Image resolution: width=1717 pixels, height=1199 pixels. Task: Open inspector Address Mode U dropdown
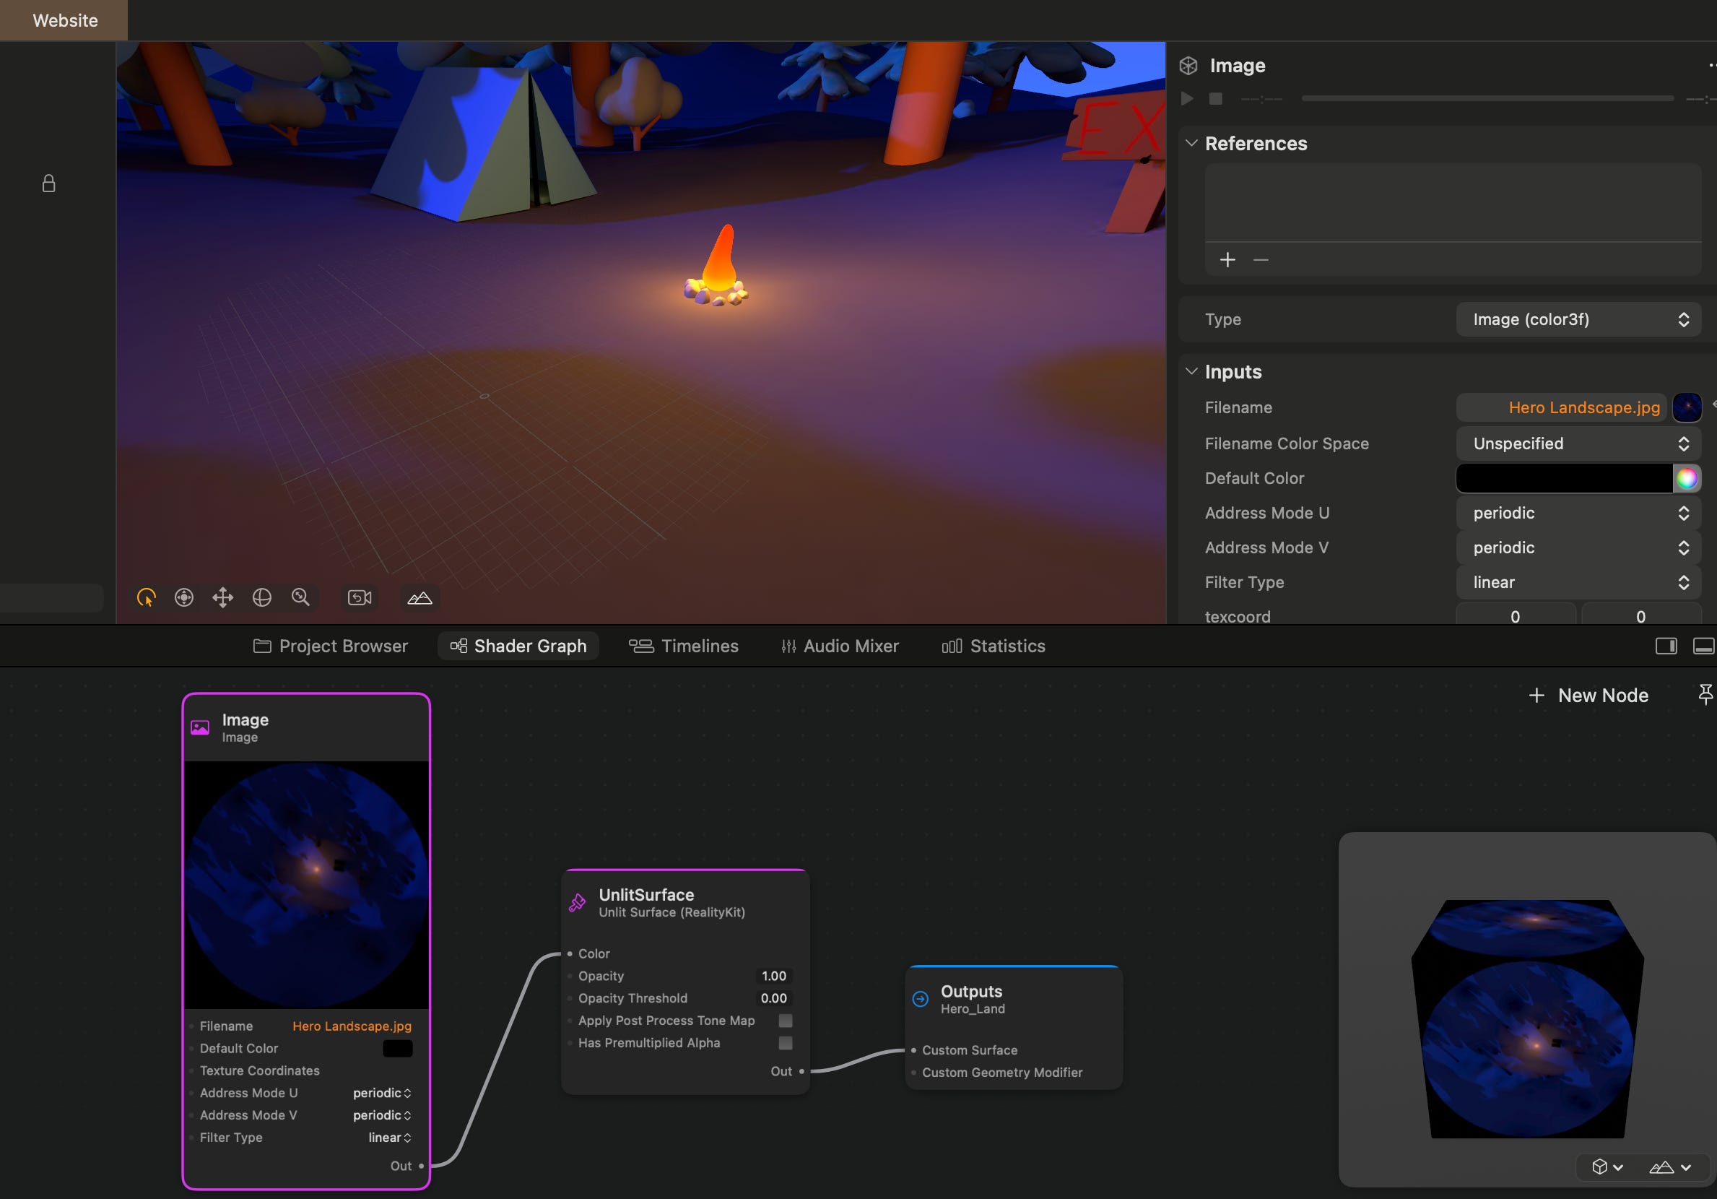point(1578,513)
